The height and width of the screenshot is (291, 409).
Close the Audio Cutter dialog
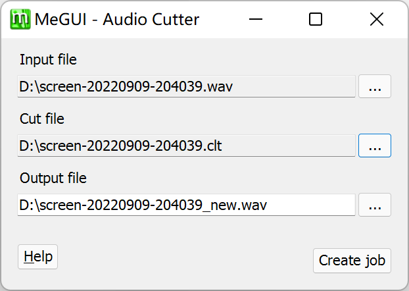coord(377,20)
